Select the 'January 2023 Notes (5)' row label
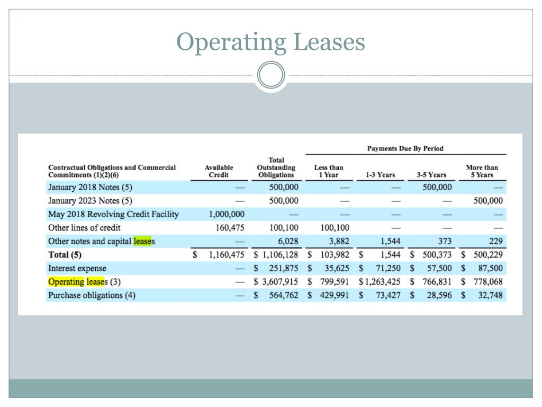The image size is (542, 407). pyautogui.click(x=90, y=201)
